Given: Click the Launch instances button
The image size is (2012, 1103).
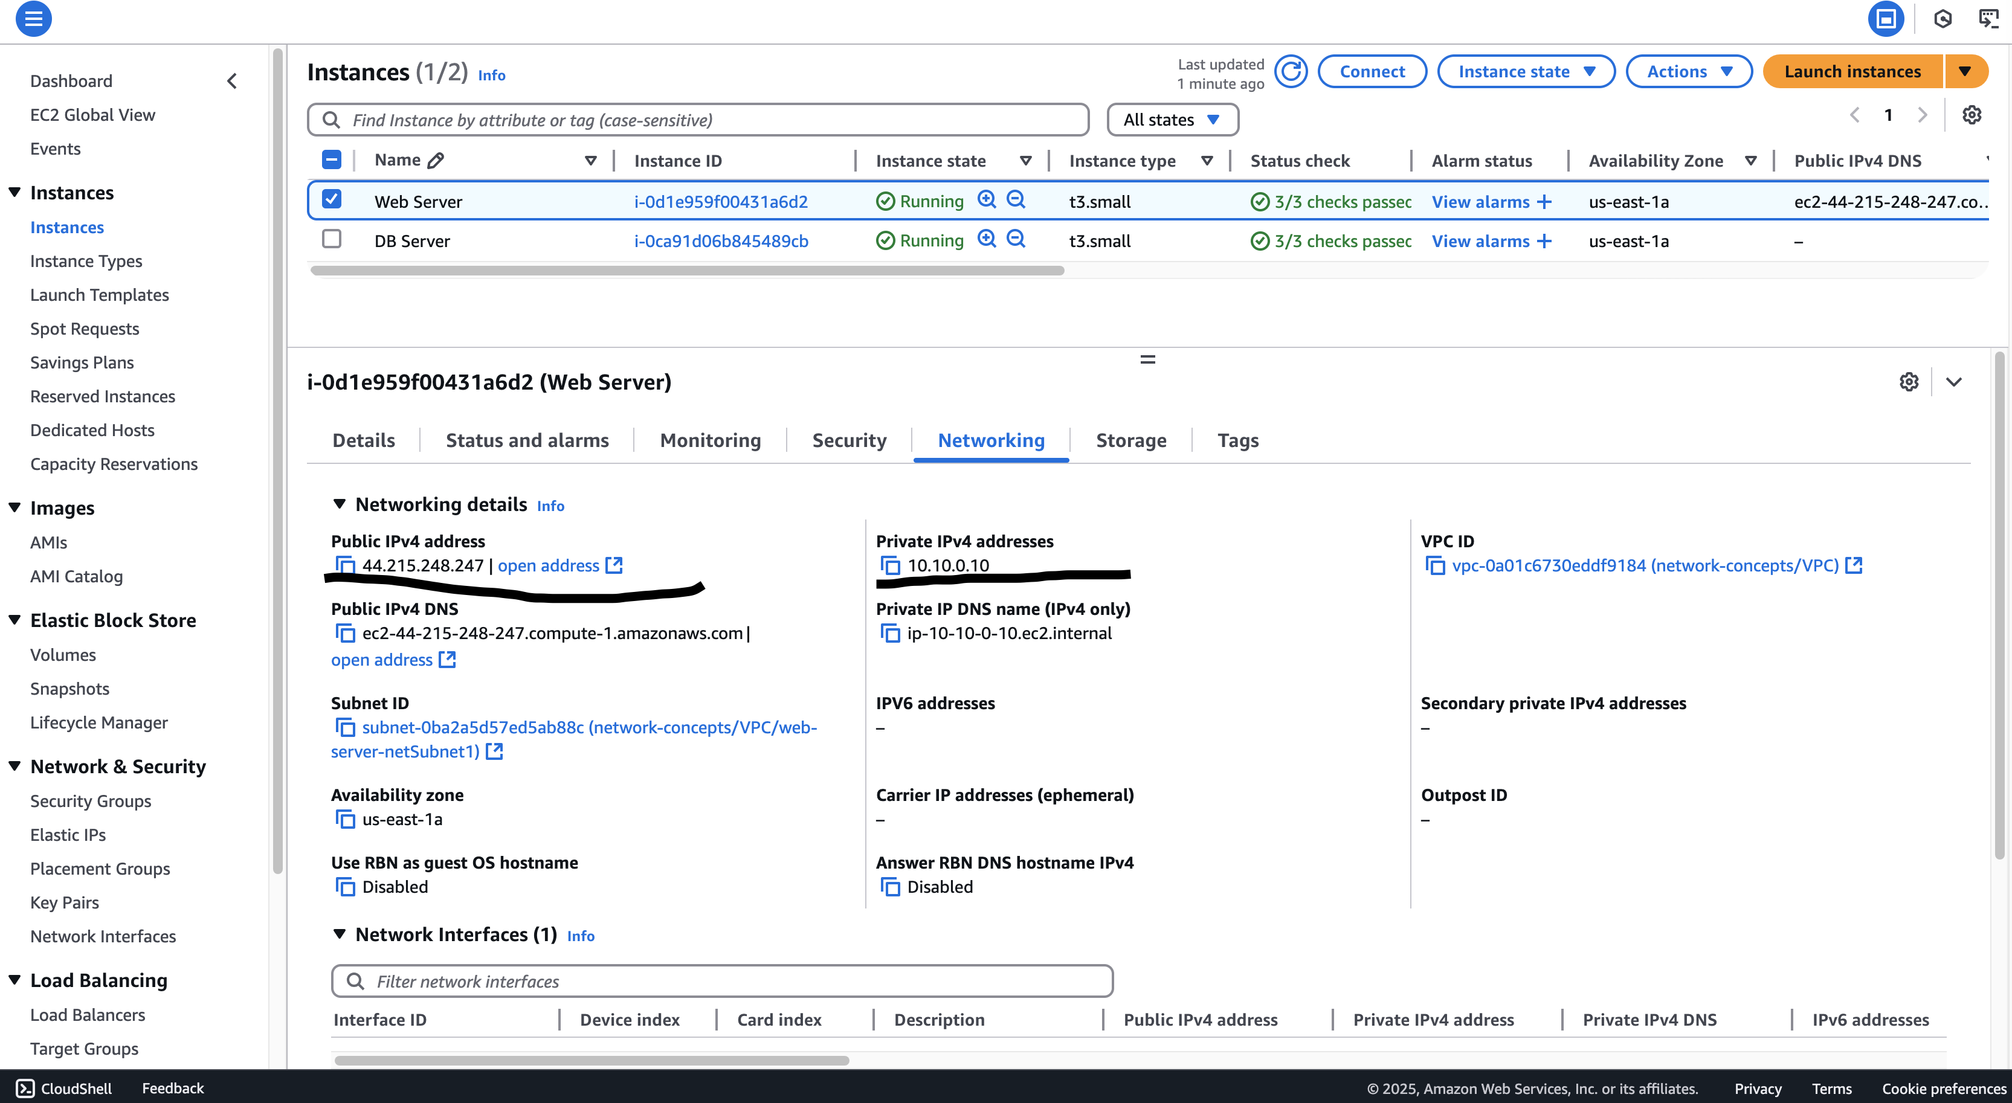Looking at the screenshot, I should (x=1852, y=72).
